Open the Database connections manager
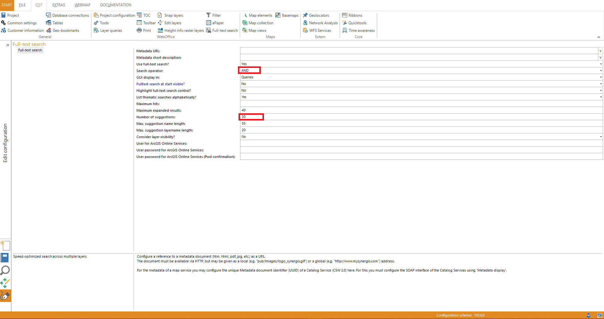The height and width of the screenshot is (319, 604). 67,15
